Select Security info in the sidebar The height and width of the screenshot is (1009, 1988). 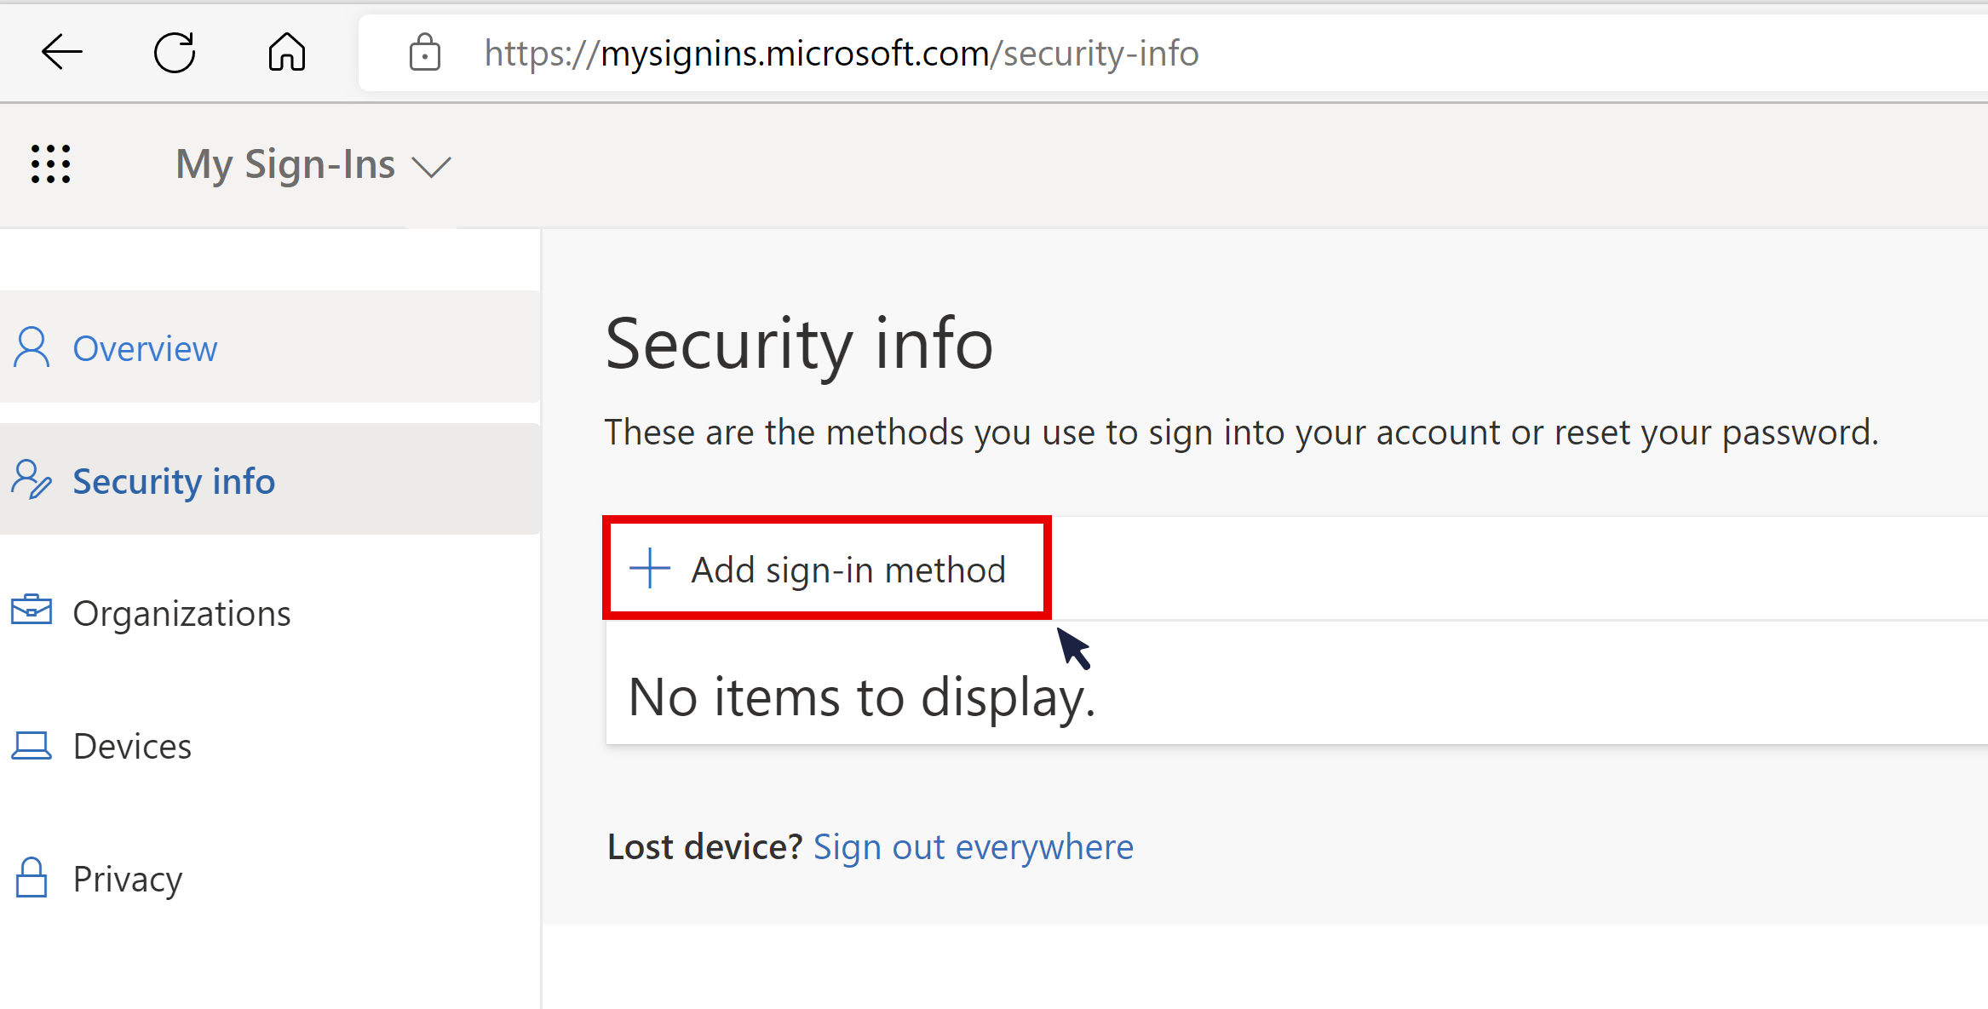coord(270,479)
